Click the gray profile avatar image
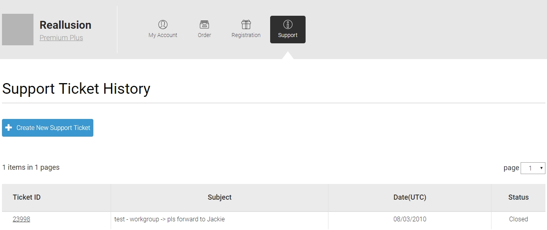This screenshot has width=547, height=230. click(18, 30)
